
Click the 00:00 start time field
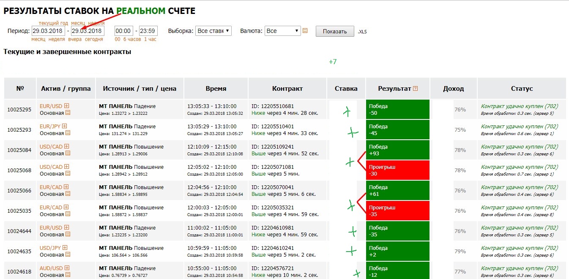coord(124,31)
